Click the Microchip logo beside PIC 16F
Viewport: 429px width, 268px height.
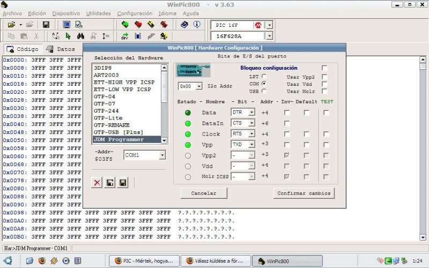pyautogui.click(x=258, y=25)
